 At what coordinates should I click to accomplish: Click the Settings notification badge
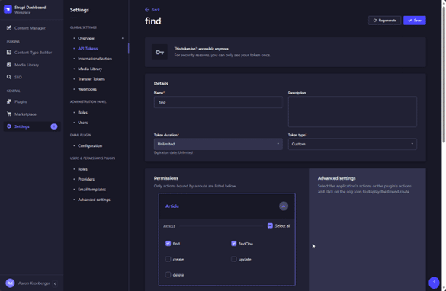[54, 126]
